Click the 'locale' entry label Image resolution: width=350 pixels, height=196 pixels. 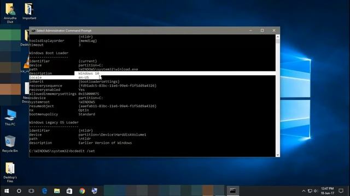point(36,77)
